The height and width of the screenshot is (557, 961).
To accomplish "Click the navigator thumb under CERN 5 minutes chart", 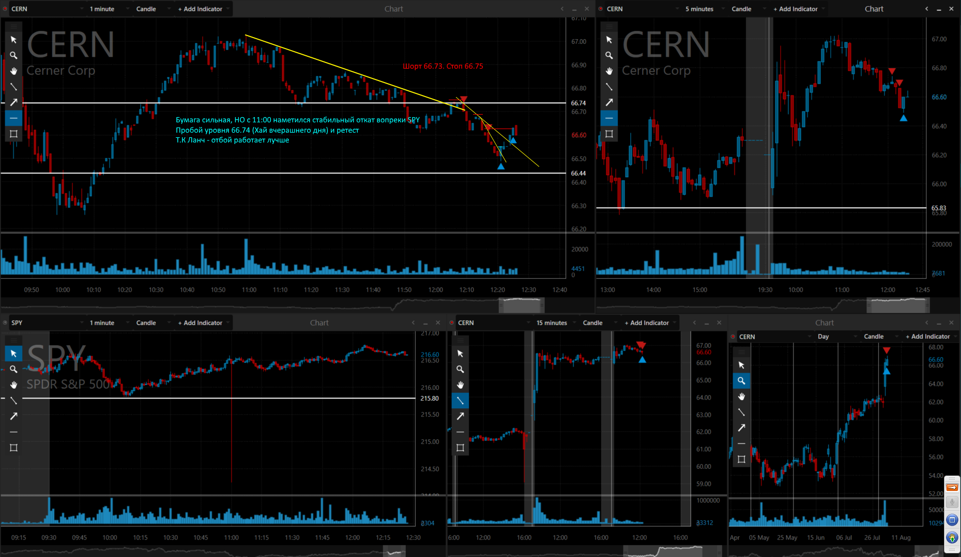I will pos(898,305).
